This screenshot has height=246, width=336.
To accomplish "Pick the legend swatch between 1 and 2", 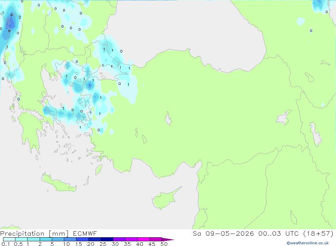I will [33, 239].
